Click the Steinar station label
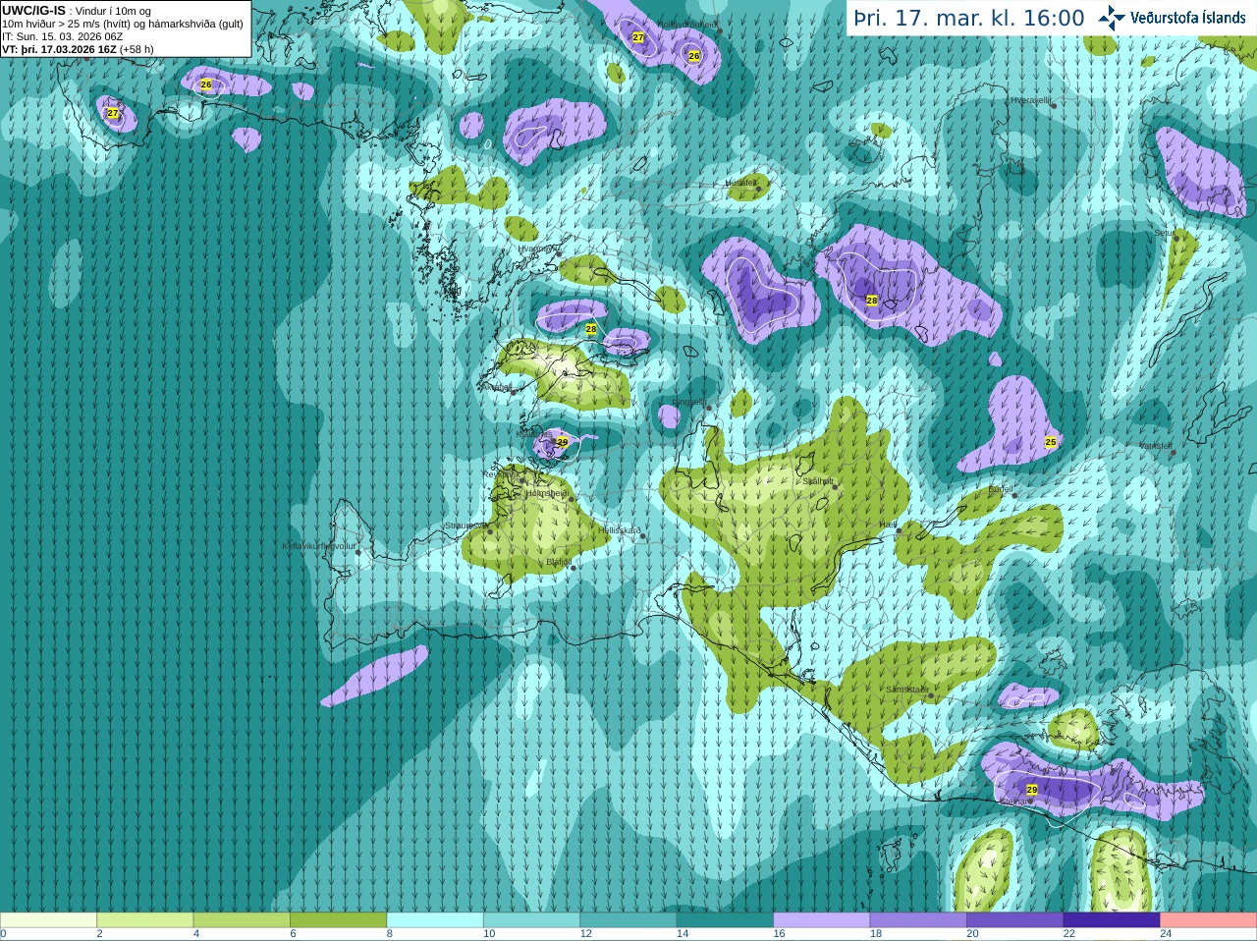This screenshot has width=1257, height=941. [1013, 802]
